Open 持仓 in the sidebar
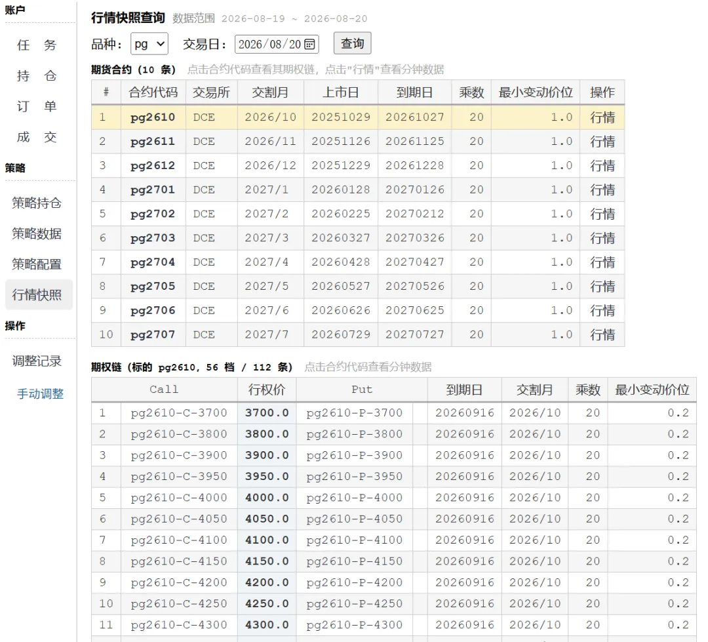The width and height of the screenshot is (708, 642). (37, 76)
